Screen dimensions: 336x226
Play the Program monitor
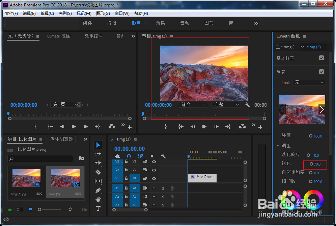coord(204,126)
